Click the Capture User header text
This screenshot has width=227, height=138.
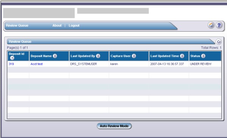click(x=121, y=56)
